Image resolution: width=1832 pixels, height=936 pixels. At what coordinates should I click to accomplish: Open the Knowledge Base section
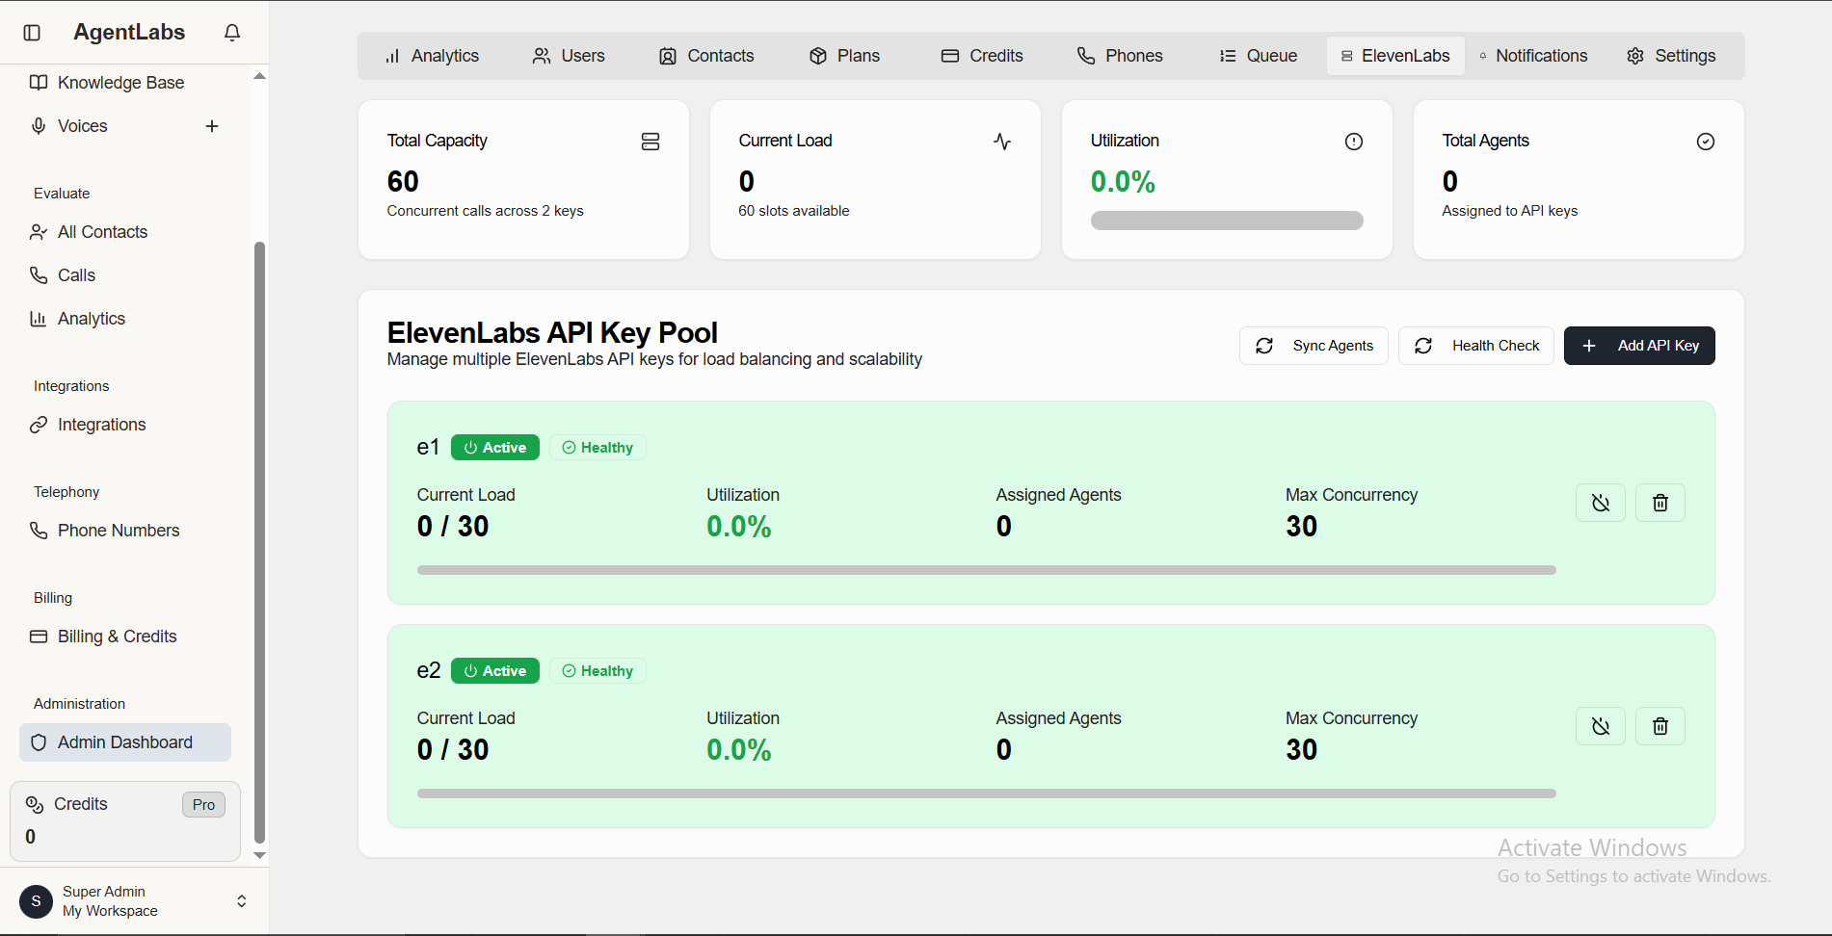coord(119,82)
